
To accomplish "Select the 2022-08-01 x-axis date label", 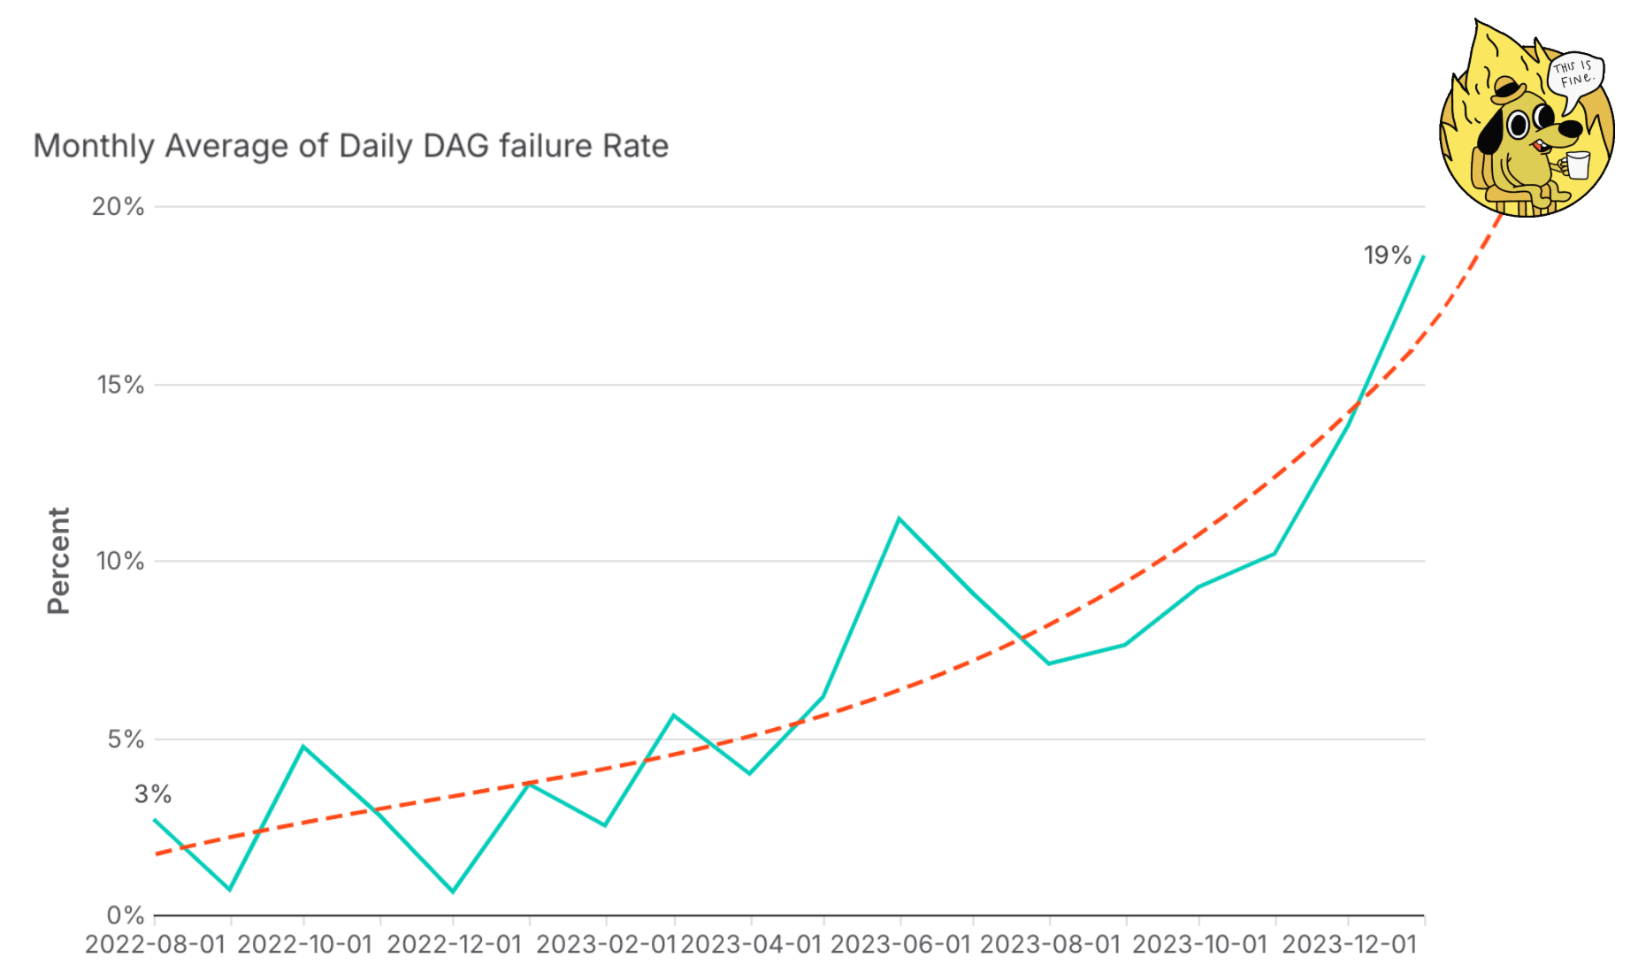I will [x=156, y=945].
